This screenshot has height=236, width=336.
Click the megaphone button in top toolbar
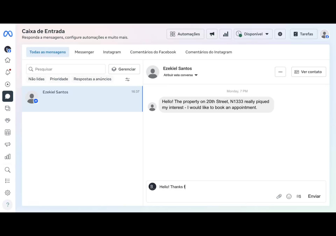tap(212, 34)
